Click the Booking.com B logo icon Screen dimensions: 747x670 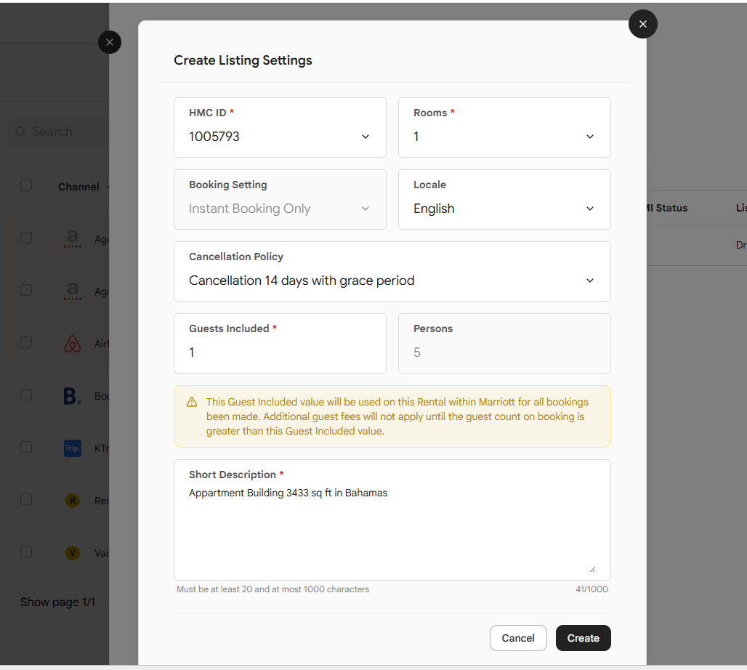pos(73,396)
